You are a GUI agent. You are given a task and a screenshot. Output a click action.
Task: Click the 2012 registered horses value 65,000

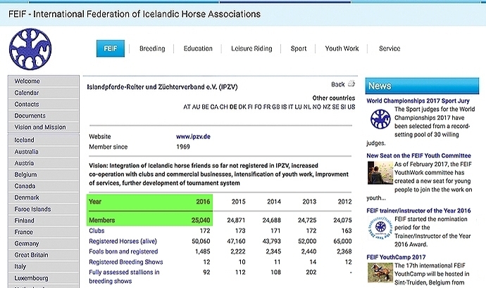pyautogui.click(x=342, y=242)
